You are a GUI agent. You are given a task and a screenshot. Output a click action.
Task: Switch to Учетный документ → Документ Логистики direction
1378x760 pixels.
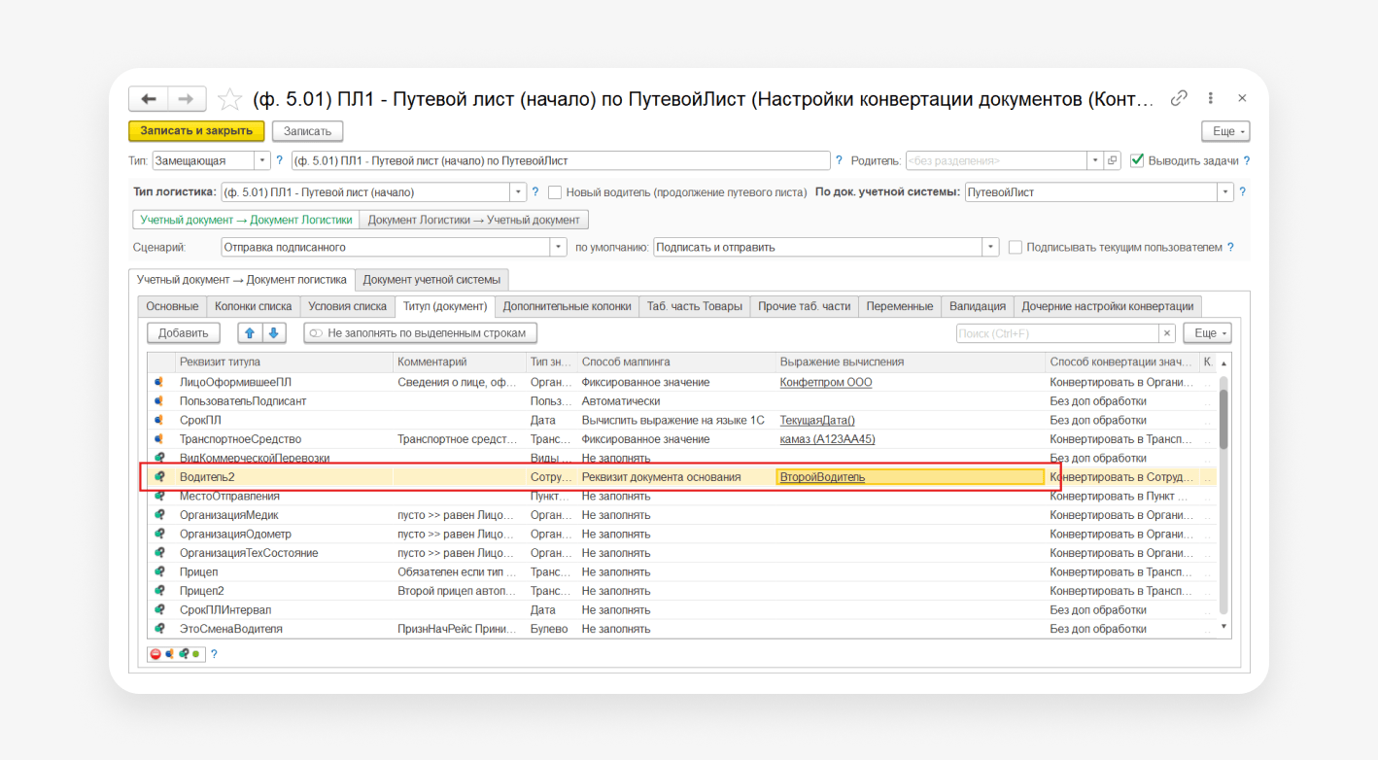point(246,220)
